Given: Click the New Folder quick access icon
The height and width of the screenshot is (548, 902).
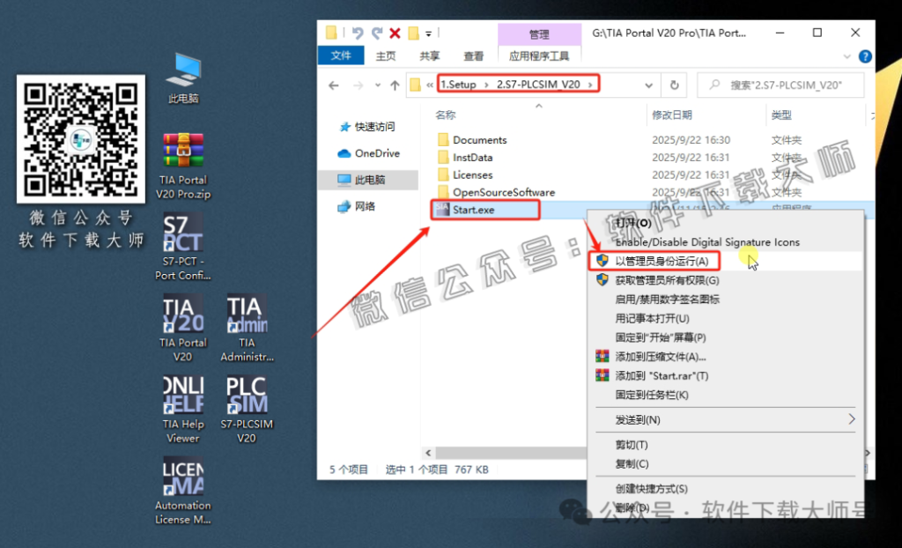Looking at the screenshot, I should tap(329, 32).
